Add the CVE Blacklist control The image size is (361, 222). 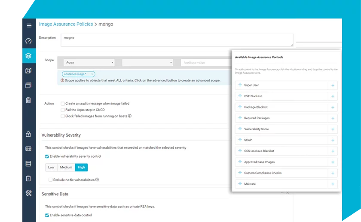tap(333, 96)
